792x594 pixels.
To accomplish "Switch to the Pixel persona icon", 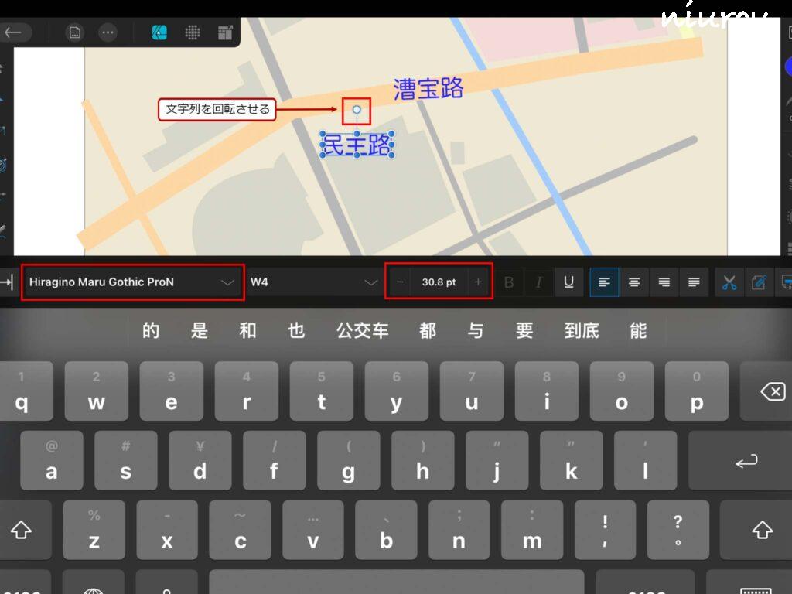I will click(193, 32).
